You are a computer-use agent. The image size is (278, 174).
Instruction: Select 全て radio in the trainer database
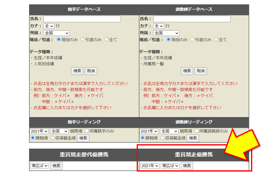coord(216,40)
